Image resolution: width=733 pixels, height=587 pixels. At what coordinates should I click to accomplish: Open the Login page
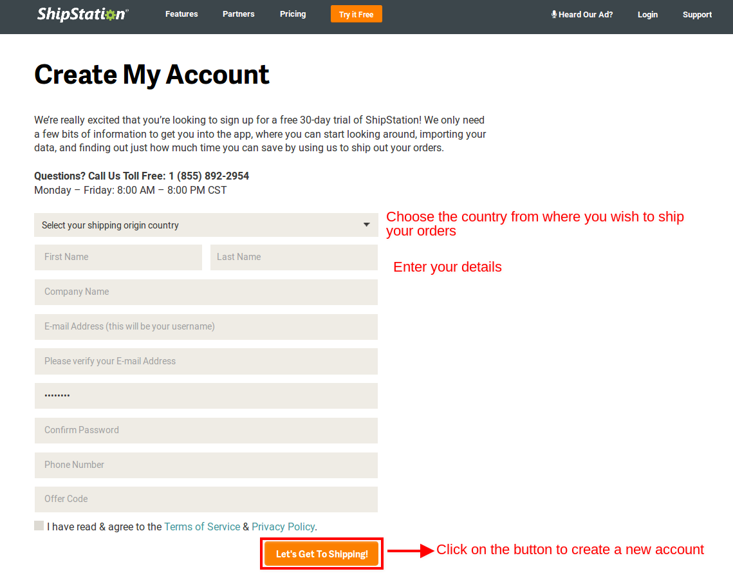pos(647,15)
